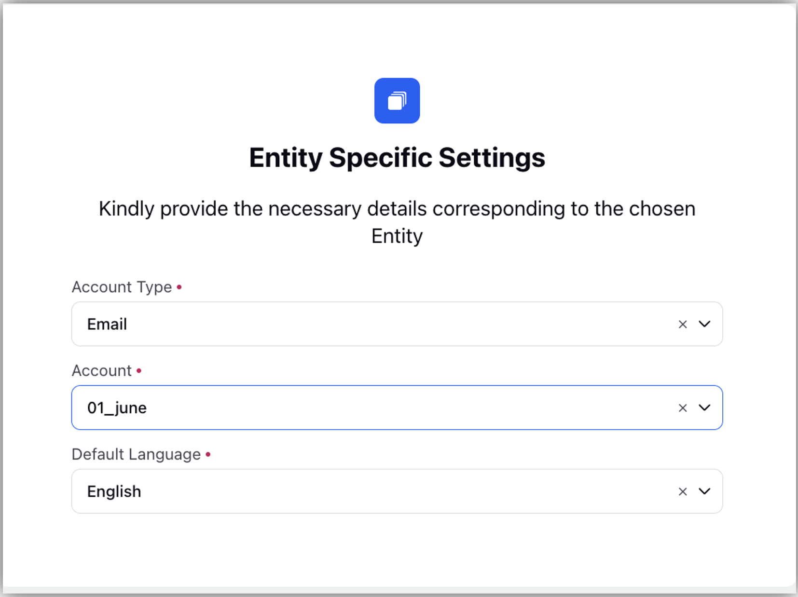The image size is (798, 597).
Task: Expand the Default Language dropdown chevron
Action: coord(704,491)
